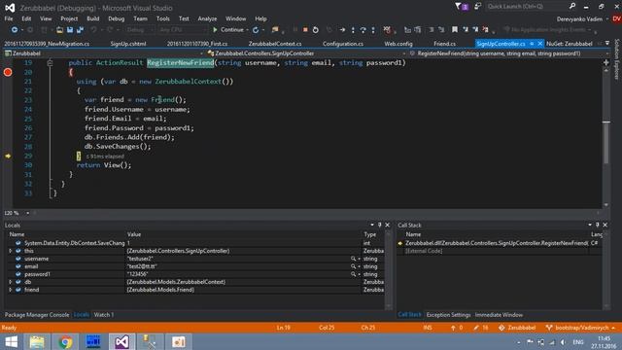622x350 pixels.
Task: Click the ENG language indicator in tray
Action: (578, 342)
